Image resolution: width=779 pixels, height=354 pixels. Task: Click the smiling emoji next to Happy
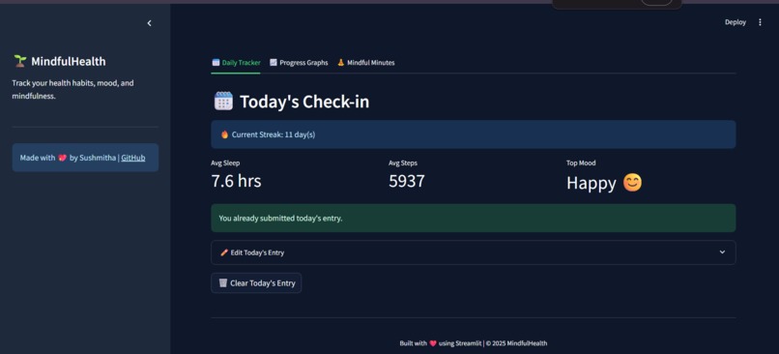(632, 183)
